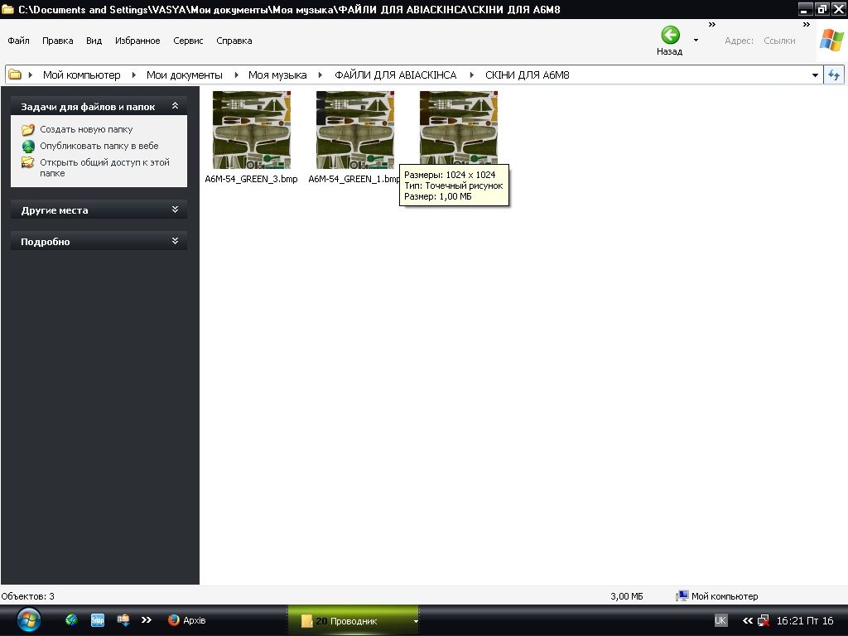Click the A6M-54_GREEN_3.bmp file name
848x636 pixels.
pyautogui.click(x=251, y=179)
